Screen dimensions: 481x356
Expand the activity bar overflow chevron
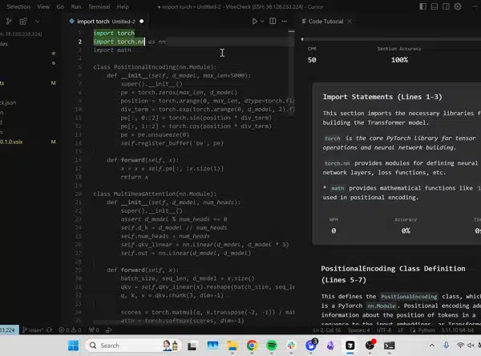38,21
